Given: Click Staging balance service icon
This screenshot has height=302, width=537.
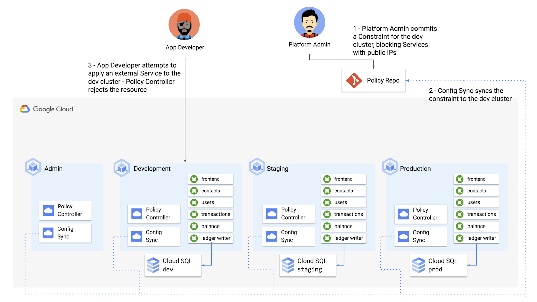Looking at the screenshot, I should 327,226.
